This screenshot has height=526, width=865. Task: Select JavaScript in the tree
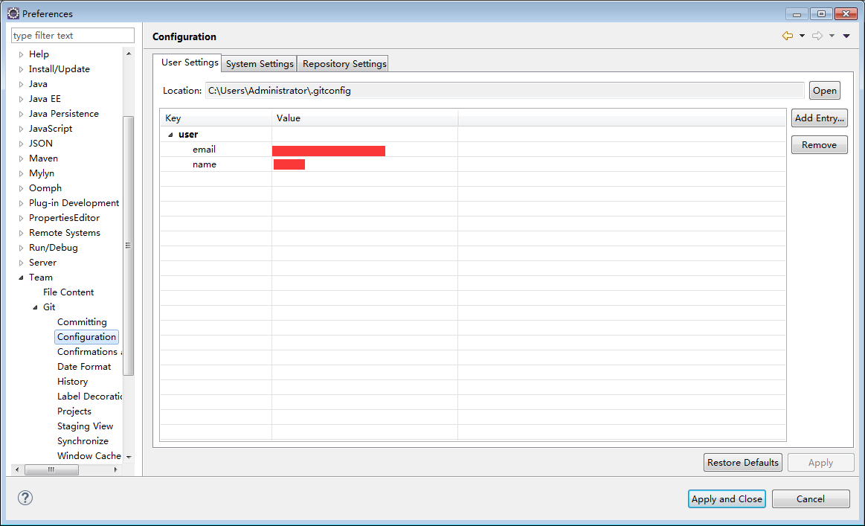(50, 129)
